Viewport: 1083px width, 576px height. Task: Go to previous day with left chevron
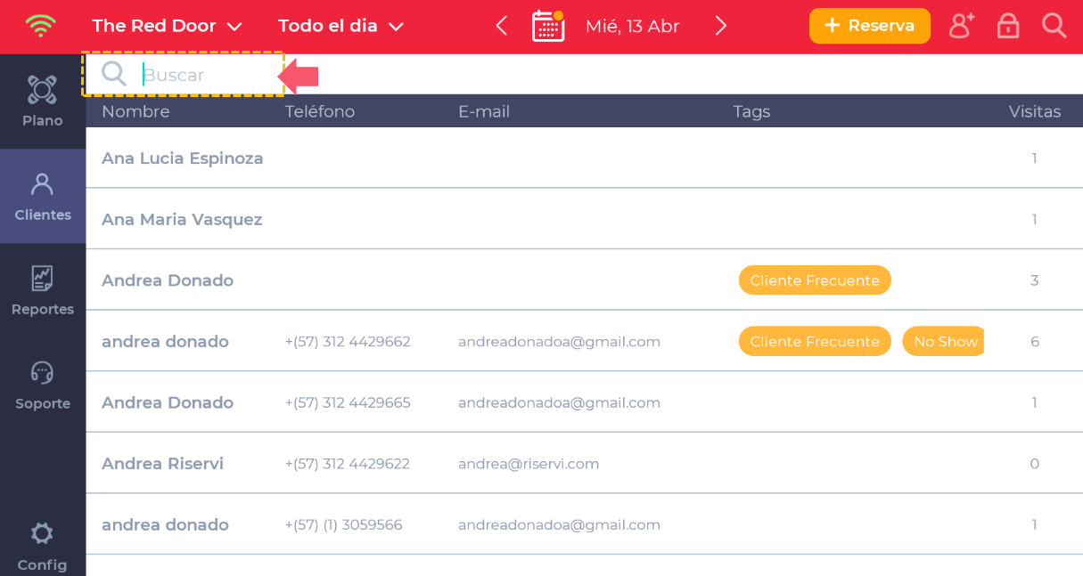(502, 26)
